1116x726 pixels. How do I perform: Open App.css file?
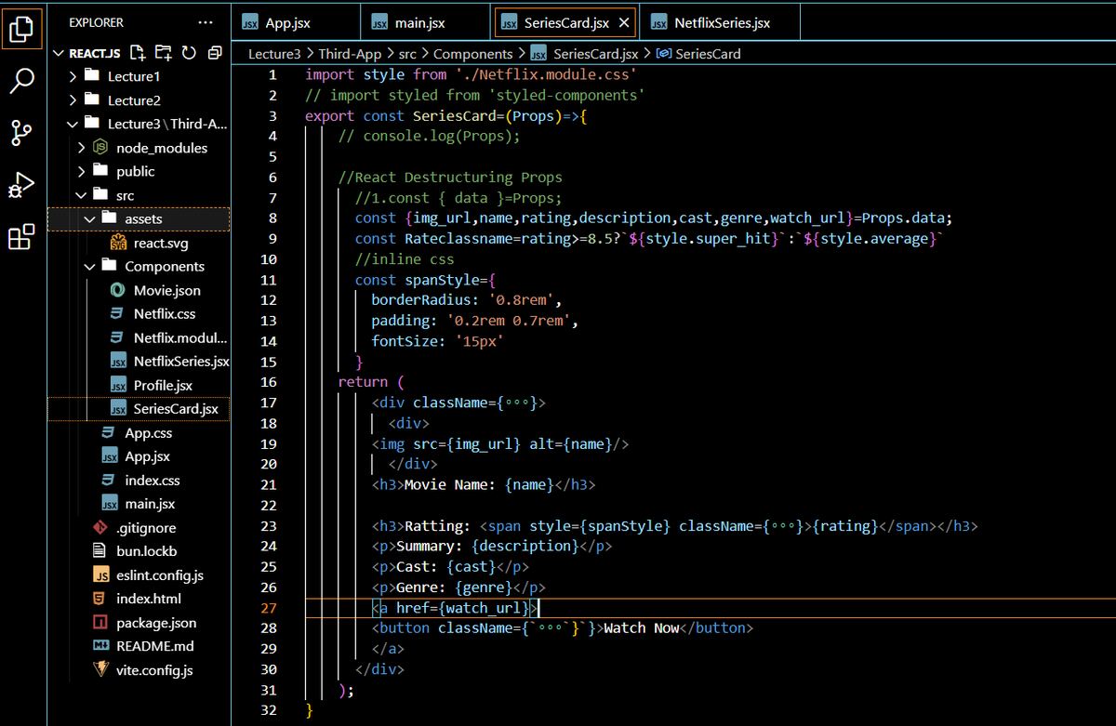tap(148, 433)
